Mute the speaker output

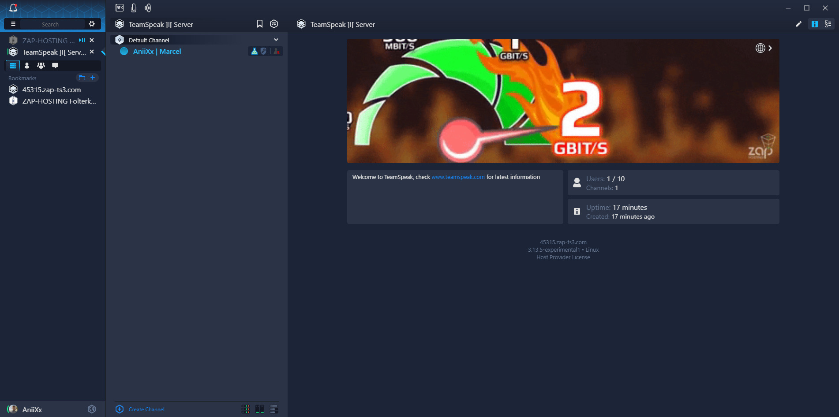coord(148,7)
